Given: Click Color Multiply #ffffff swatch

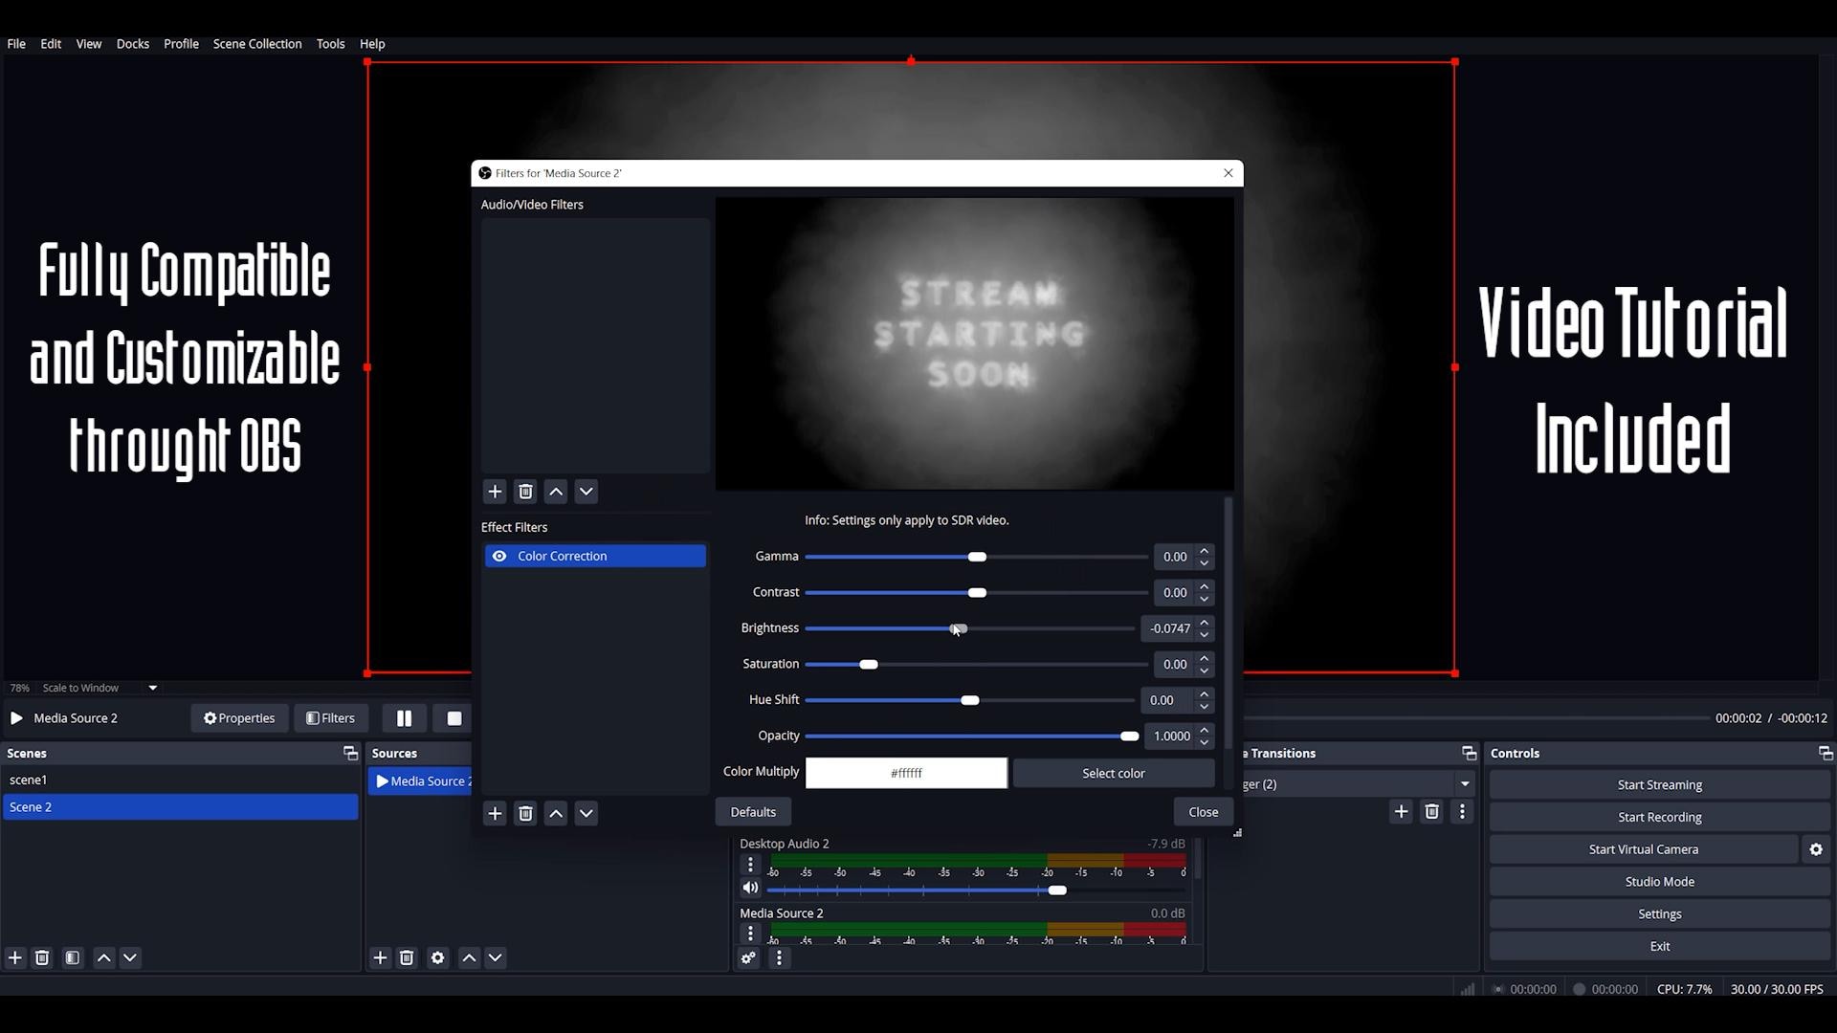Looking at the screenshot, I should coord(906,773).
